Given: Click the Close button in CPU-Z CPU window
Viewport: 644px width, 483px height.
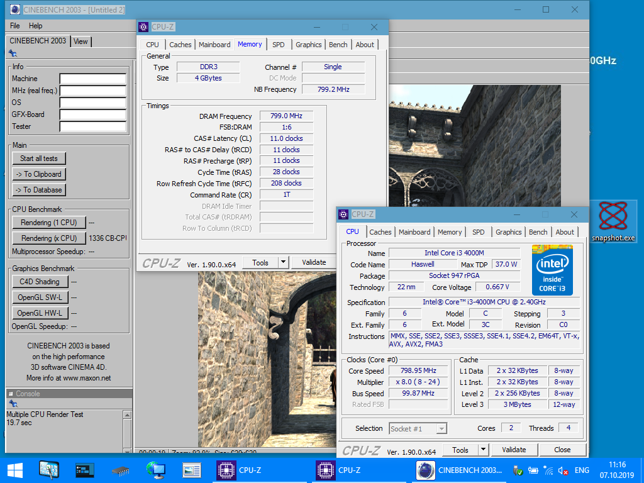Looking at the screenshot, I should 562,450.
